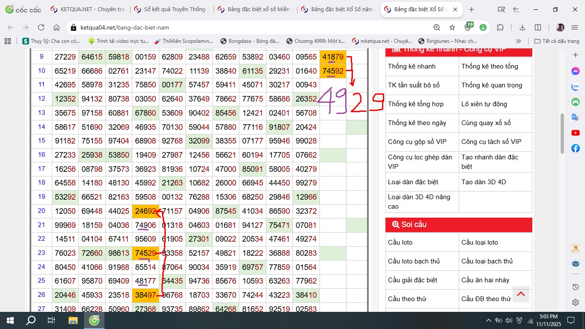Open Messenger from the browser sidebar

tap(576, 71)
